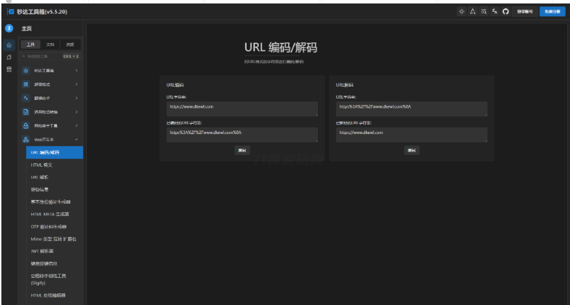
Task: Click the home icon in left rail
Action: [x=9, y=45]
